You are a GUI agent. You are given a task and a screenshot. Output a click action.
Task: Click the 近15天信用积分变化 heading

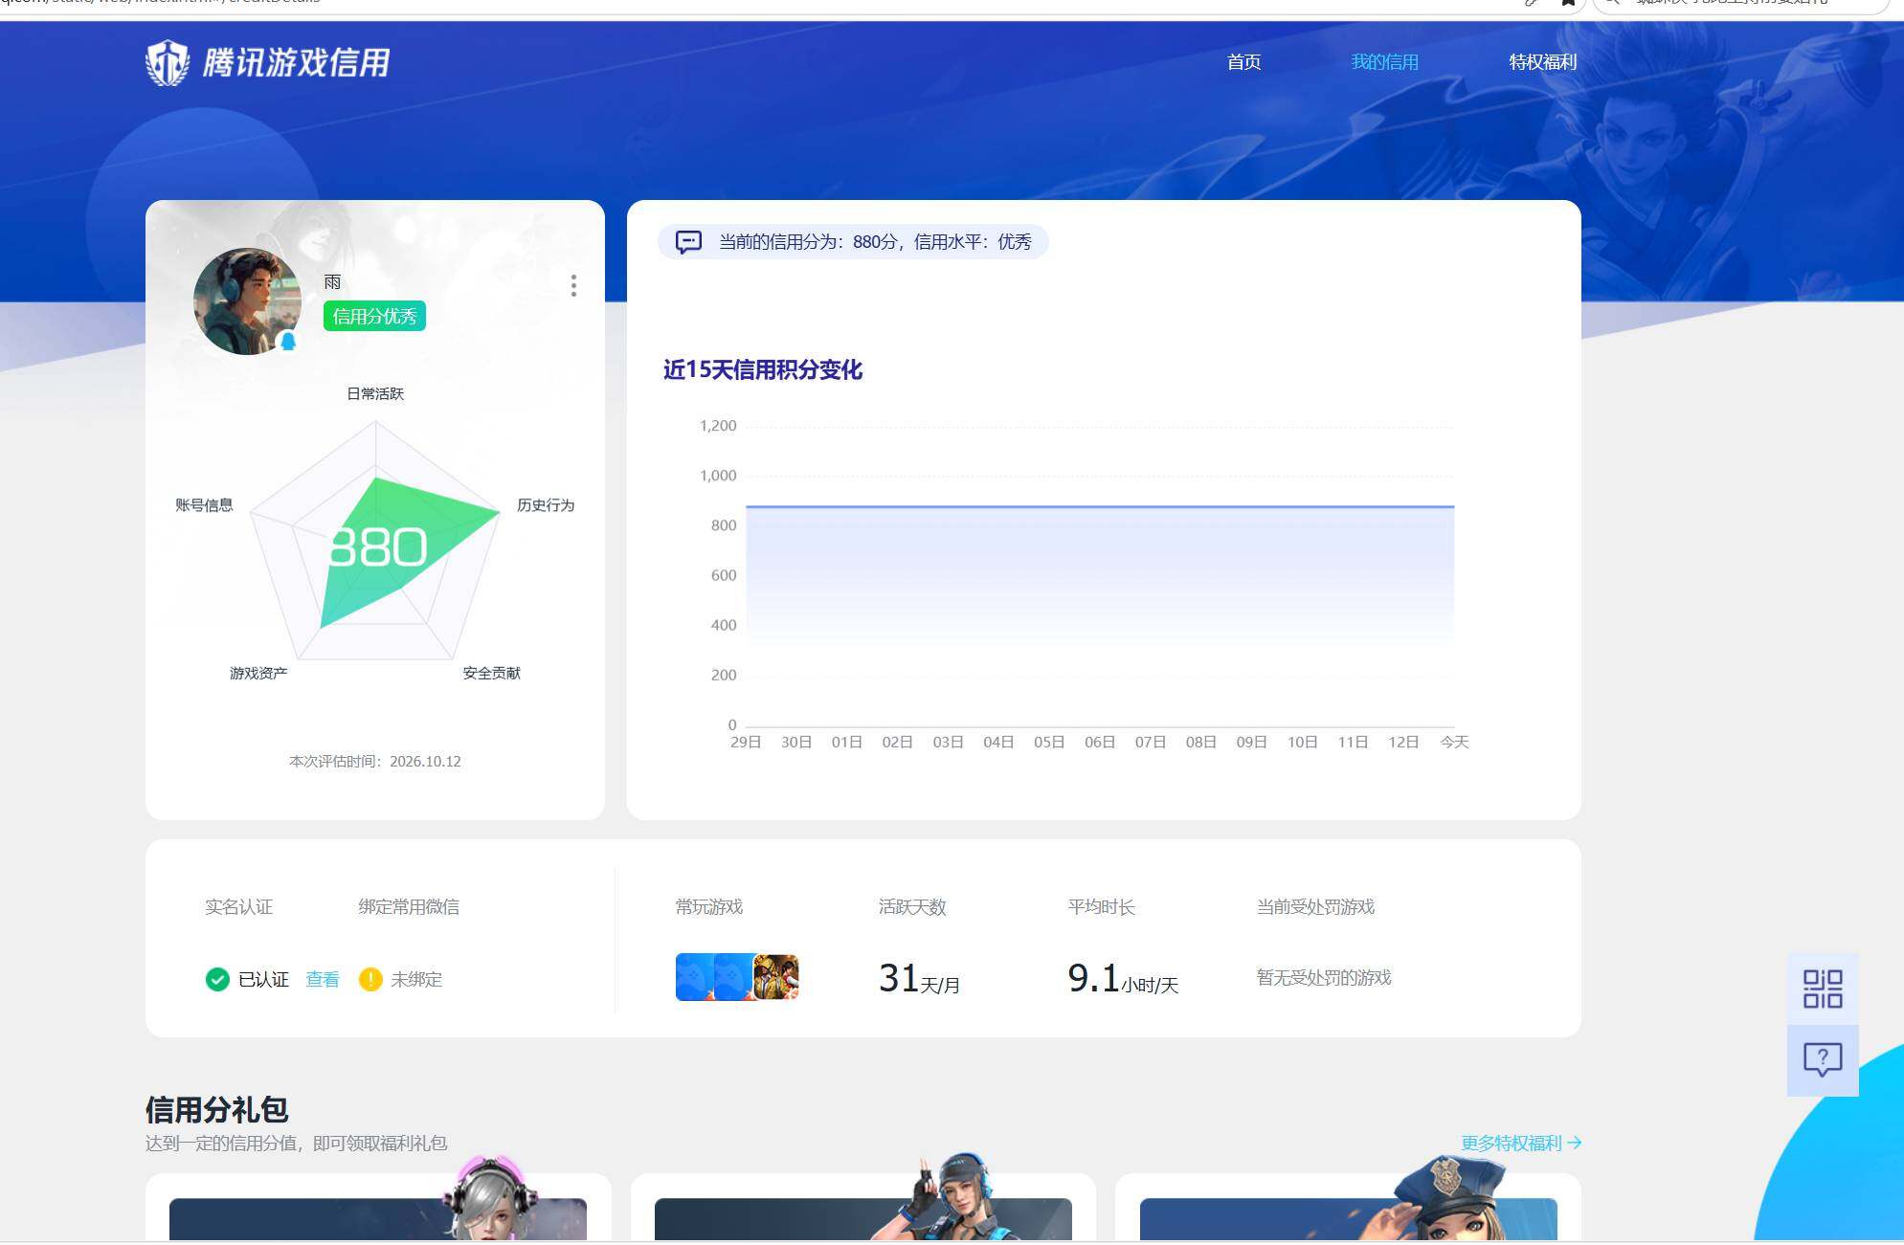[x=763, y=369]
